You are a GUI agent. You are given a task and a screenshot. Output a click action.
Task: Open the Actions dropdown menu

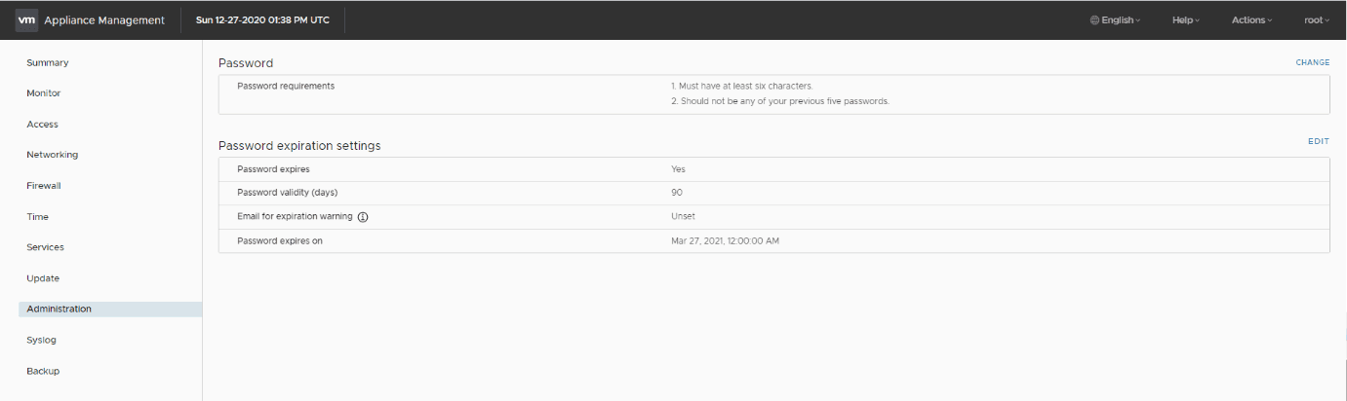pos(1251,20)
